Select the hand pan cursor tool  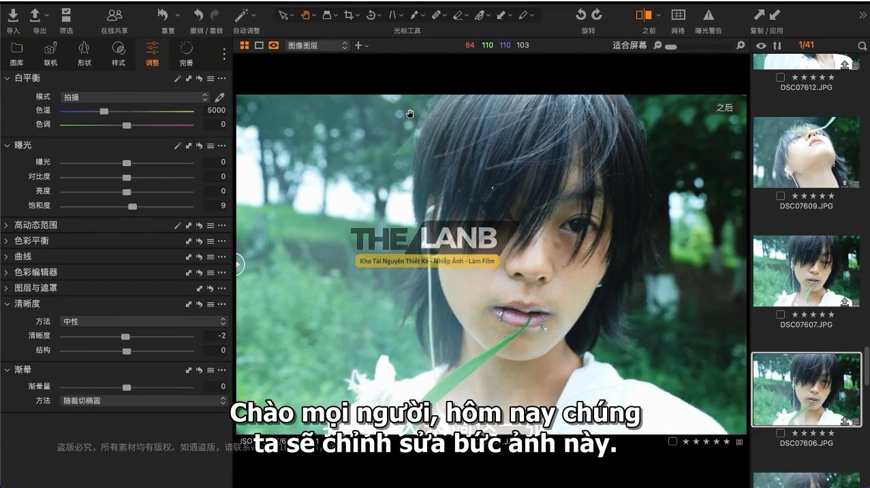(x=306, y=15)
